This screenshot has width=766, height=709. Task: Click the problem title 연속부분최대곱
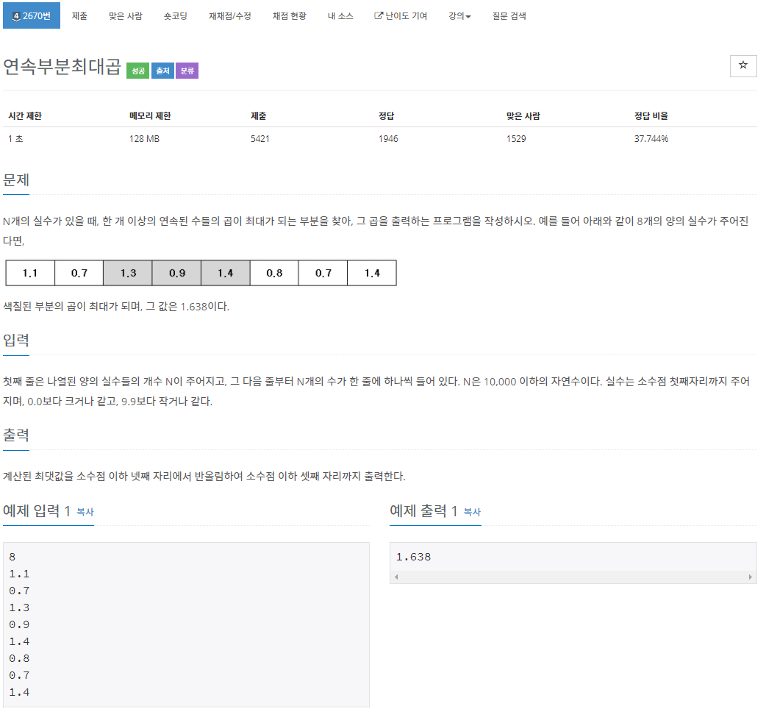(x=62, y=66)
